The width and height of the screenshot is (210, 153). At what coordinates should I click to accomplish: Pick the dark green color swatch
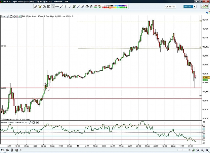tap(126, 7)
